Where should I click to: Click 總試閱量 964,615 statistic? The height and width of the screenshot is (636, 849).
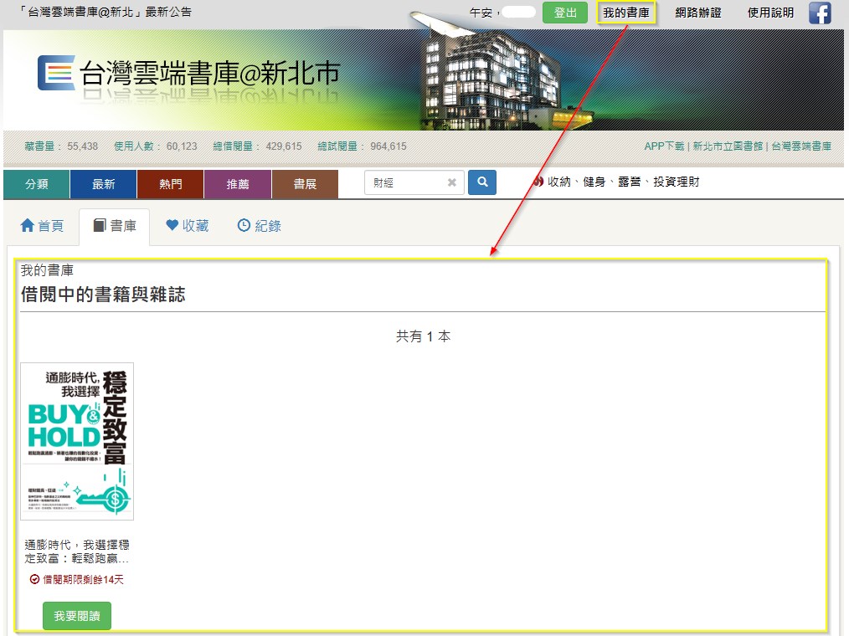(x=362, y=146)
